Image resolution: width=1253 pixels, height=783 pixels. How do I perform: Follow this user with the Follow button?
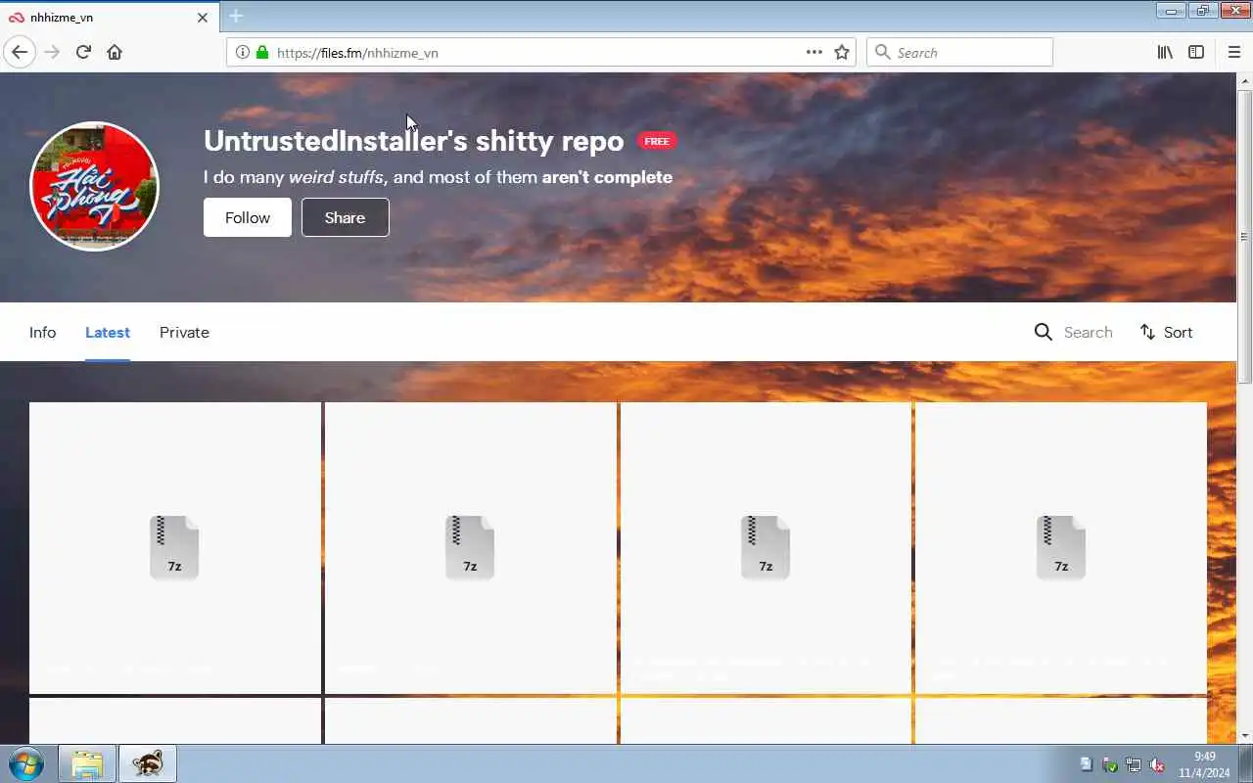tap(248, 217)
